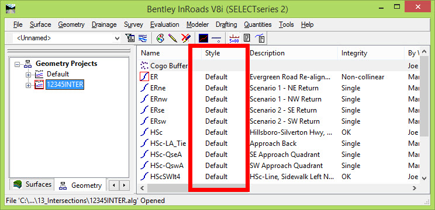
Task: Open the Quantities menu
Action: (x=258, y=24)
